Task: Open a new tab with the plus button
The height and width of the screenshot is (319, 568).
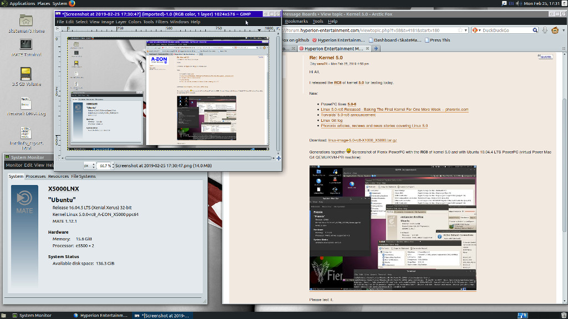Action: click(376, 49)
